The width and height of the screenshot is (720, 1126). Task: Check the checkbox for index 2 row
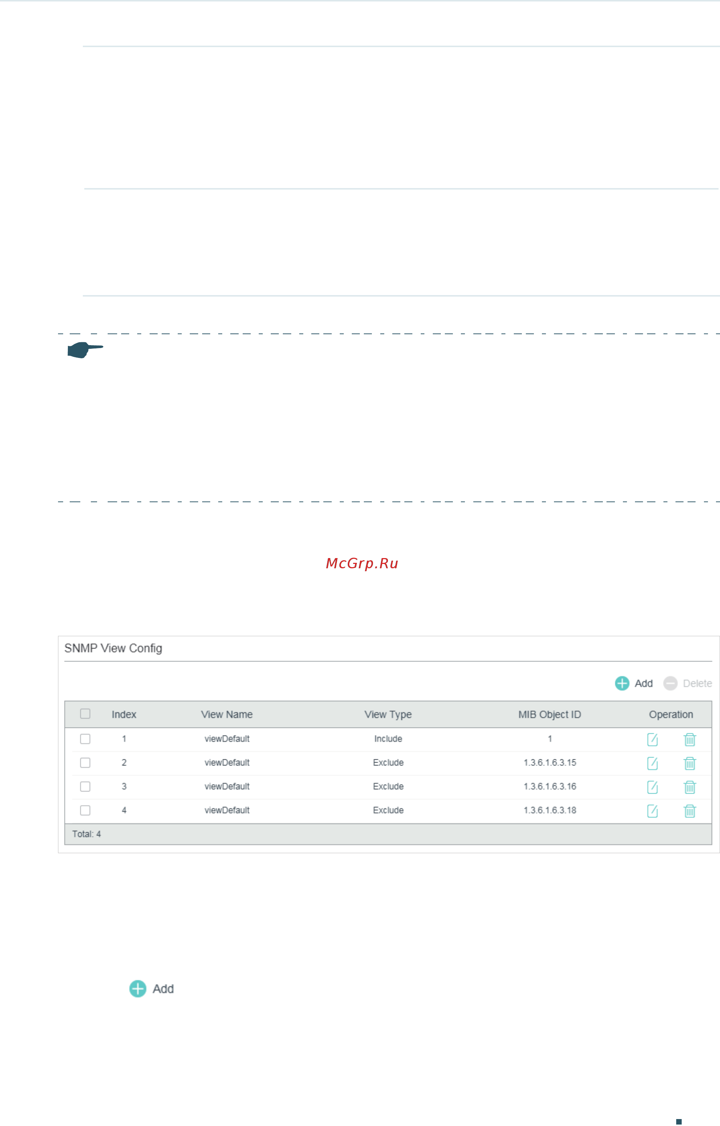coord(85,763)
